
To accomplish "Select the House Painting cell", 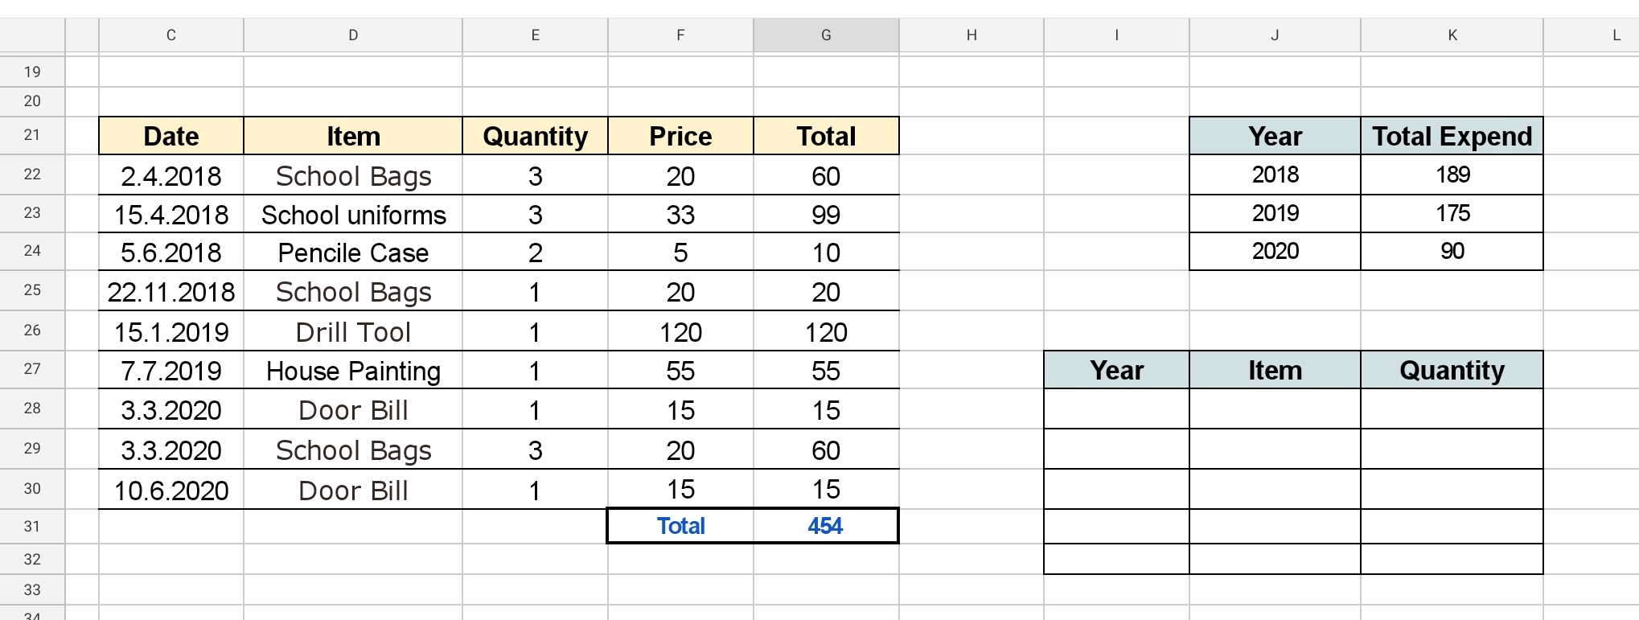I will point(353,371).
